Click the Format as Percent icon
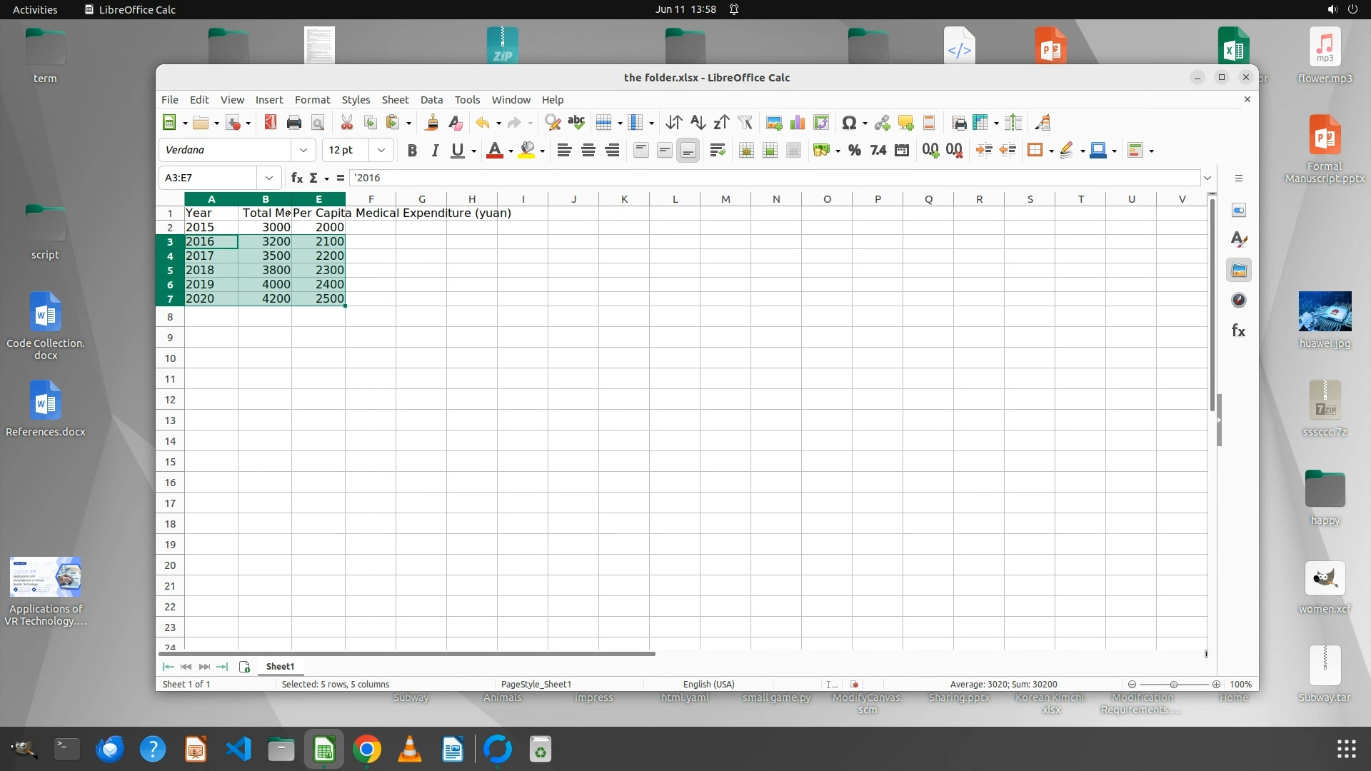Viewport: 1371px width, 771px height. [854, 150]
